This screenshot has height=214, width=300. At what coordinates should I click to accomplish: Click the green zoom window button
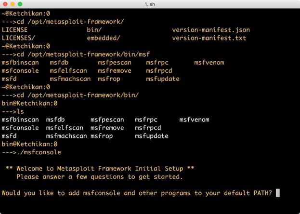click(20, 4)
